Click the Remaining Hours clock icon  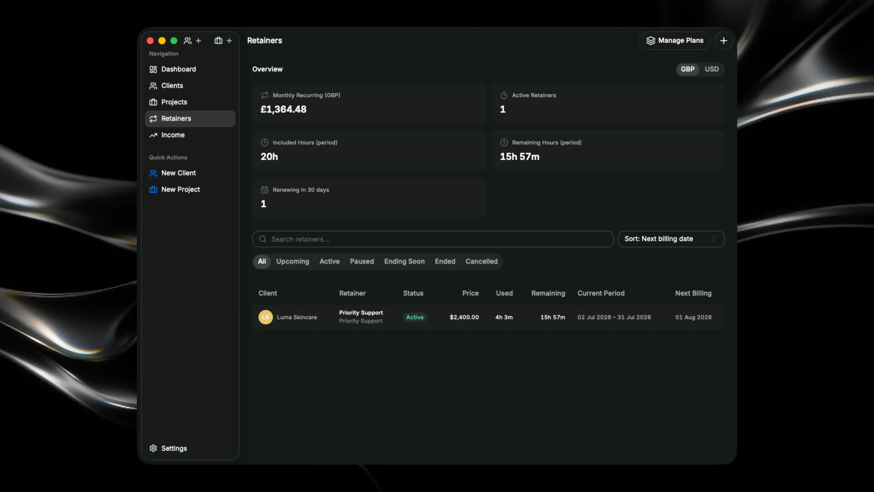(504, 143)
